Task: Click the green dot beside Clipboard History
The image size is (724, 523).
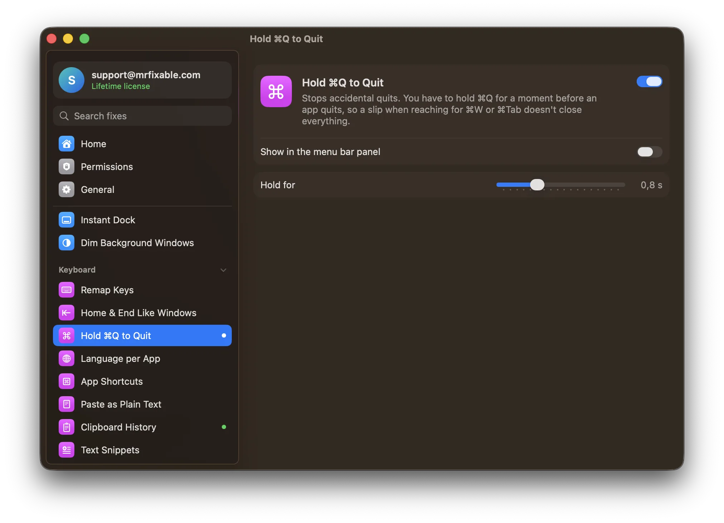Action: pyautogui.click(x=224, y=427)
